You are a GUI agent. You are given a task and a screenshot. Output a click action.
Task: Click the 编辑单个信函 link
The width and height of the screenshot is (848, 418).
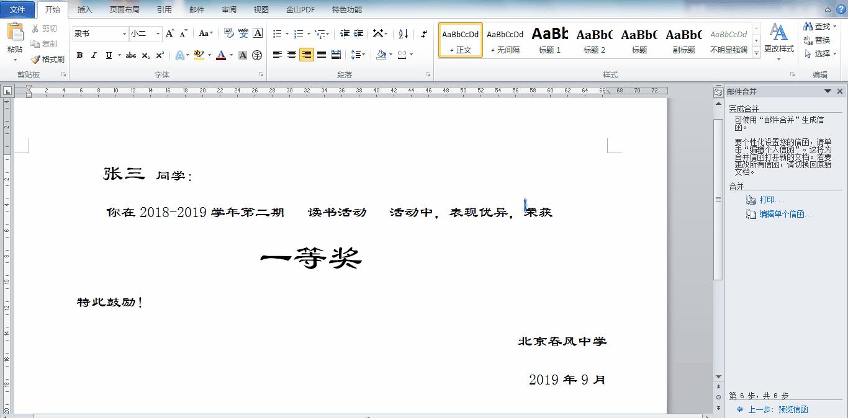point(780,214)
